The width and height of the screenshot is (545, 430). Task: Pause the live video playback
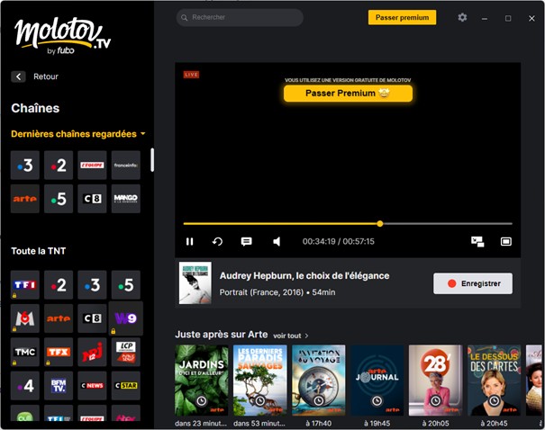pyautogui.click(x=190, y=241)
